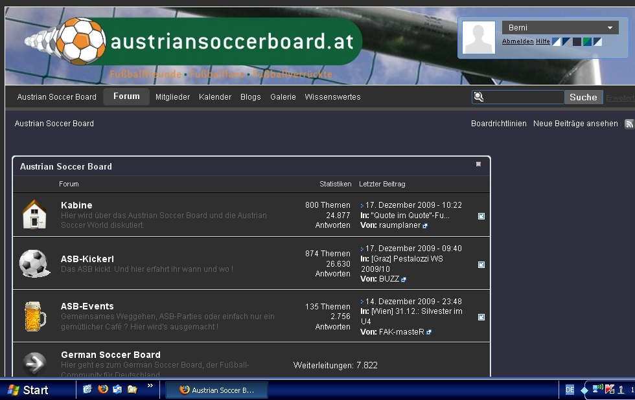
Task: Collapse the Austrian Soccer Board category
Action: (478, 164)
